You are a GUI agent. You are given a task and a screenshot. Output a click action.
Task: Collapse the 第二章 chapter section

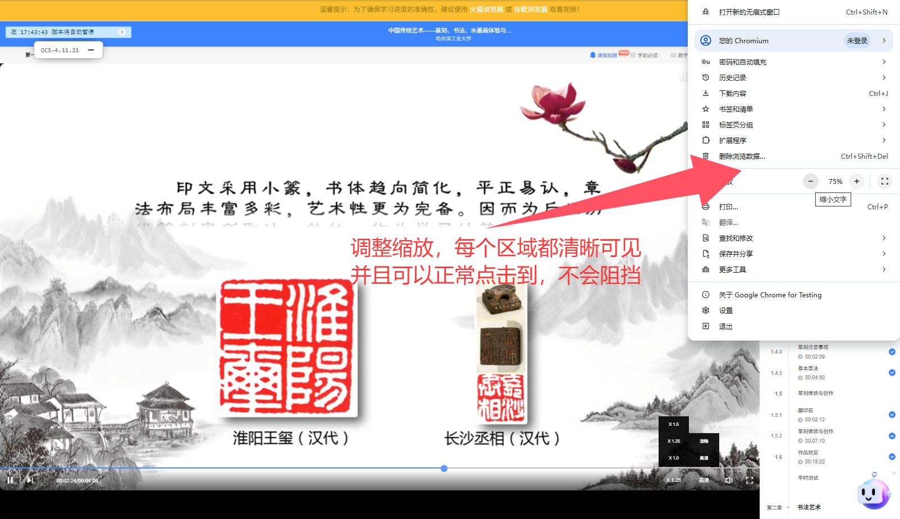(x=788, y=508)
